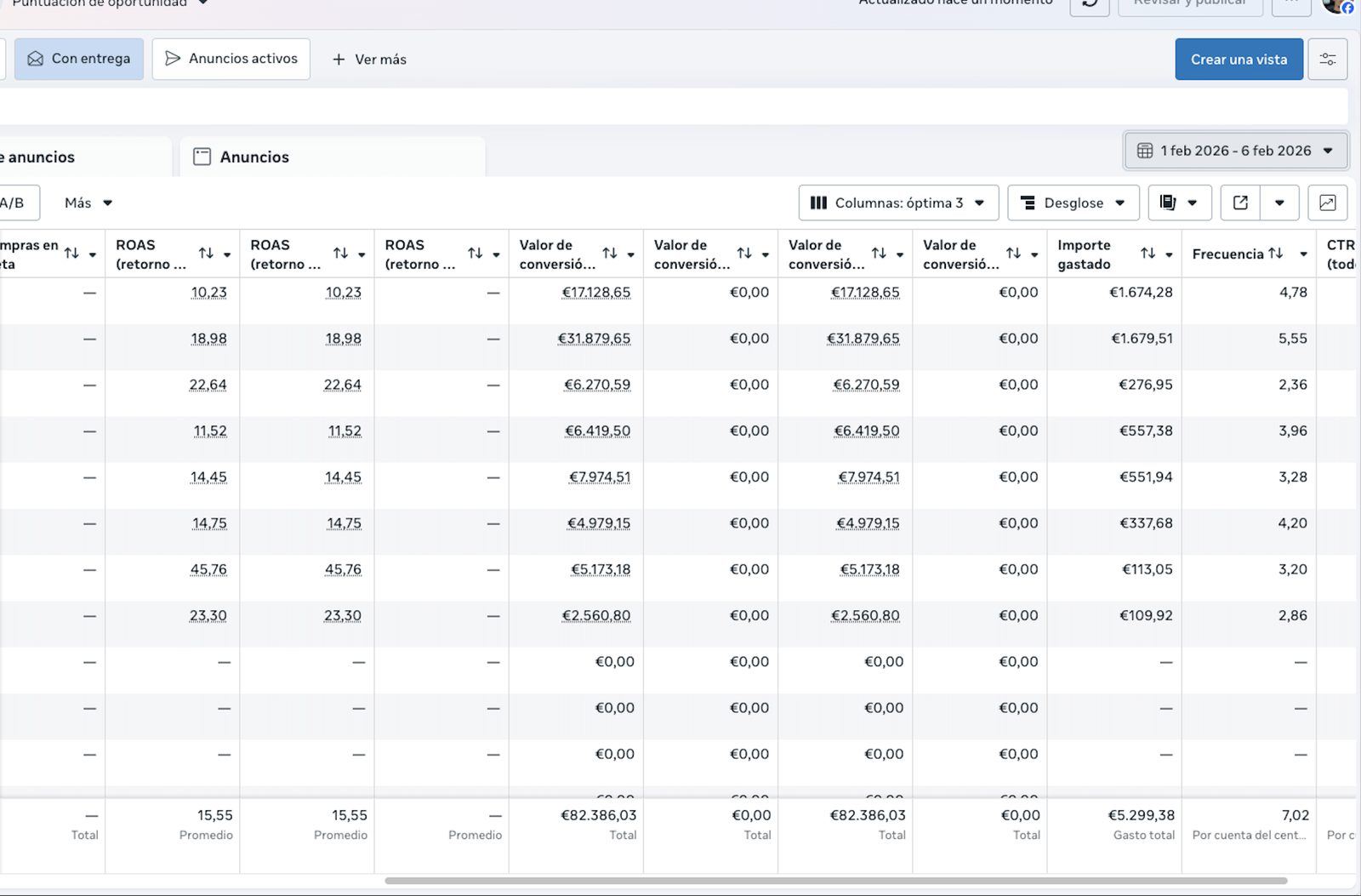Viewport: 1361px width, 896px height.
Task: Sort the 'mpras en' column arrows
Action: (x=71, y=254)
